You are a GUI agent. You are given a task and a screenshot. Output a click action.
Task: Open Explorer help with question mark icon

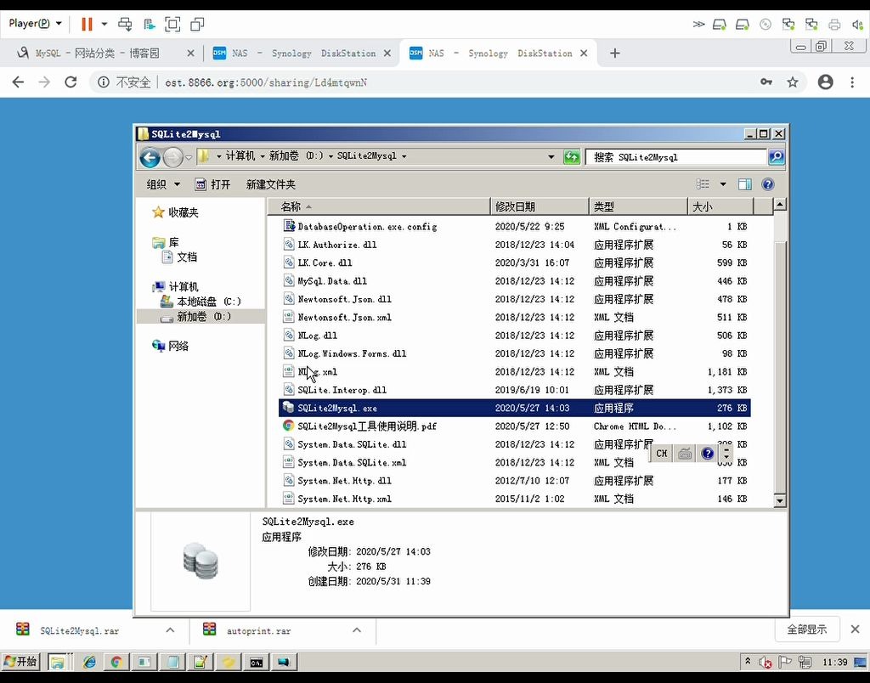point(767,184)
